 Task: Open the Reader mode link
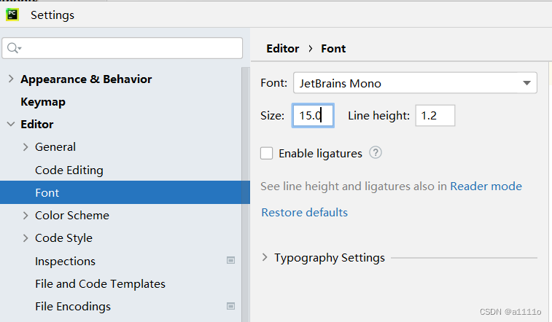[486, 186]
